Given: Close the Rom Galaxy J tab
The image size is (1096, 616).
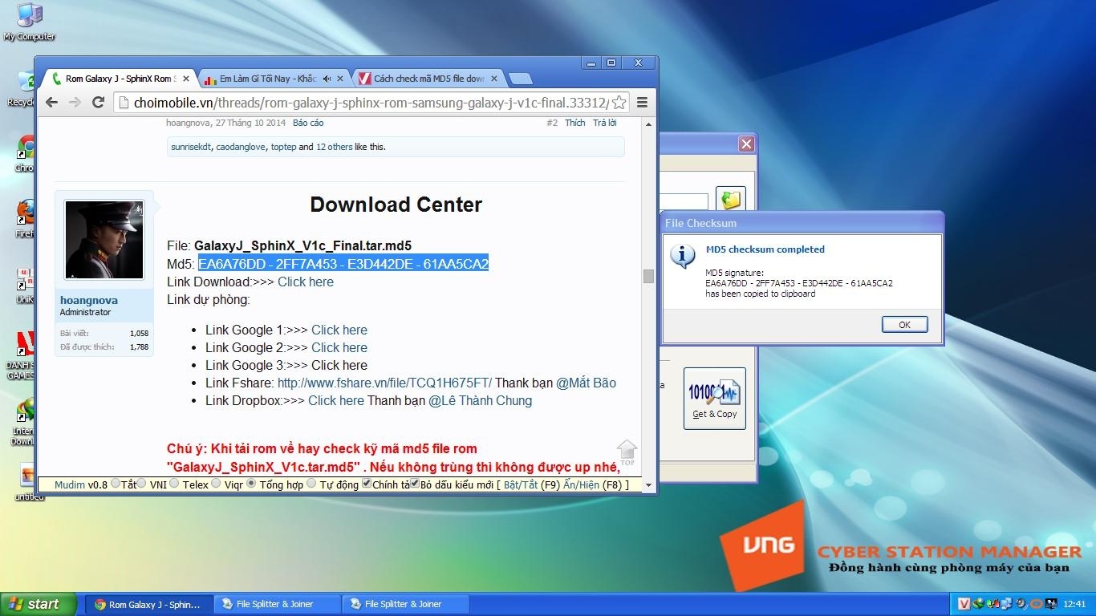Looking at the screenshot, I should (186, 79).
